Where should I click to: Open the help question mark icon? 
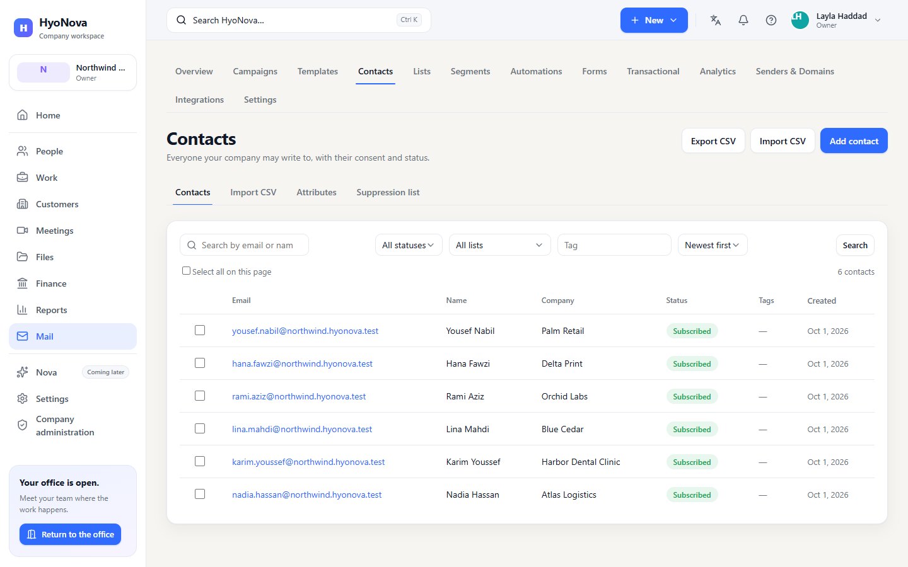(x=771, y=20)
